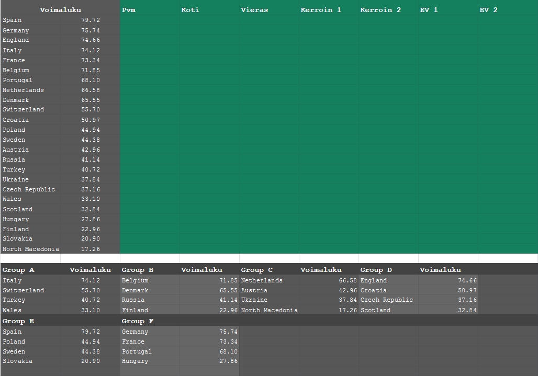Click the Koti column header
Screen dimensions: 538x376
[209, 10]
